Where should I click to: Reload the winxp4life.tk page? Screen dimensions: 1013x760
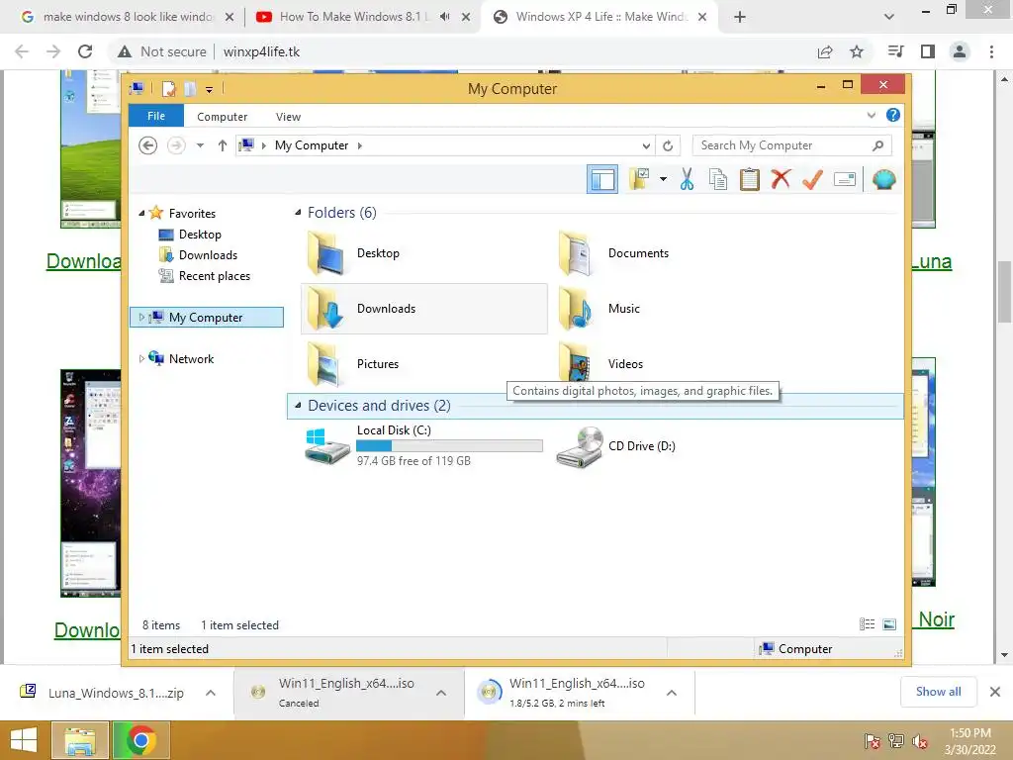pyautogui.click(x=85, y=51)
